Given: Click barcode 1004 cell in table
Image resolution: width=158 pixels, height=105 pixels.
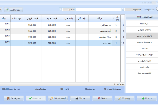Looking at the screenshot, I should point(5,43).
